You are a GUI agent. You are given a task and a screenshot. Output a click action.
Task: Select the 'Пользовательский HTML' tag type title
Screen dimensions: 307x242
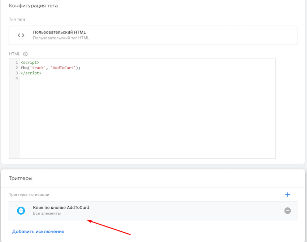(59, 32)
